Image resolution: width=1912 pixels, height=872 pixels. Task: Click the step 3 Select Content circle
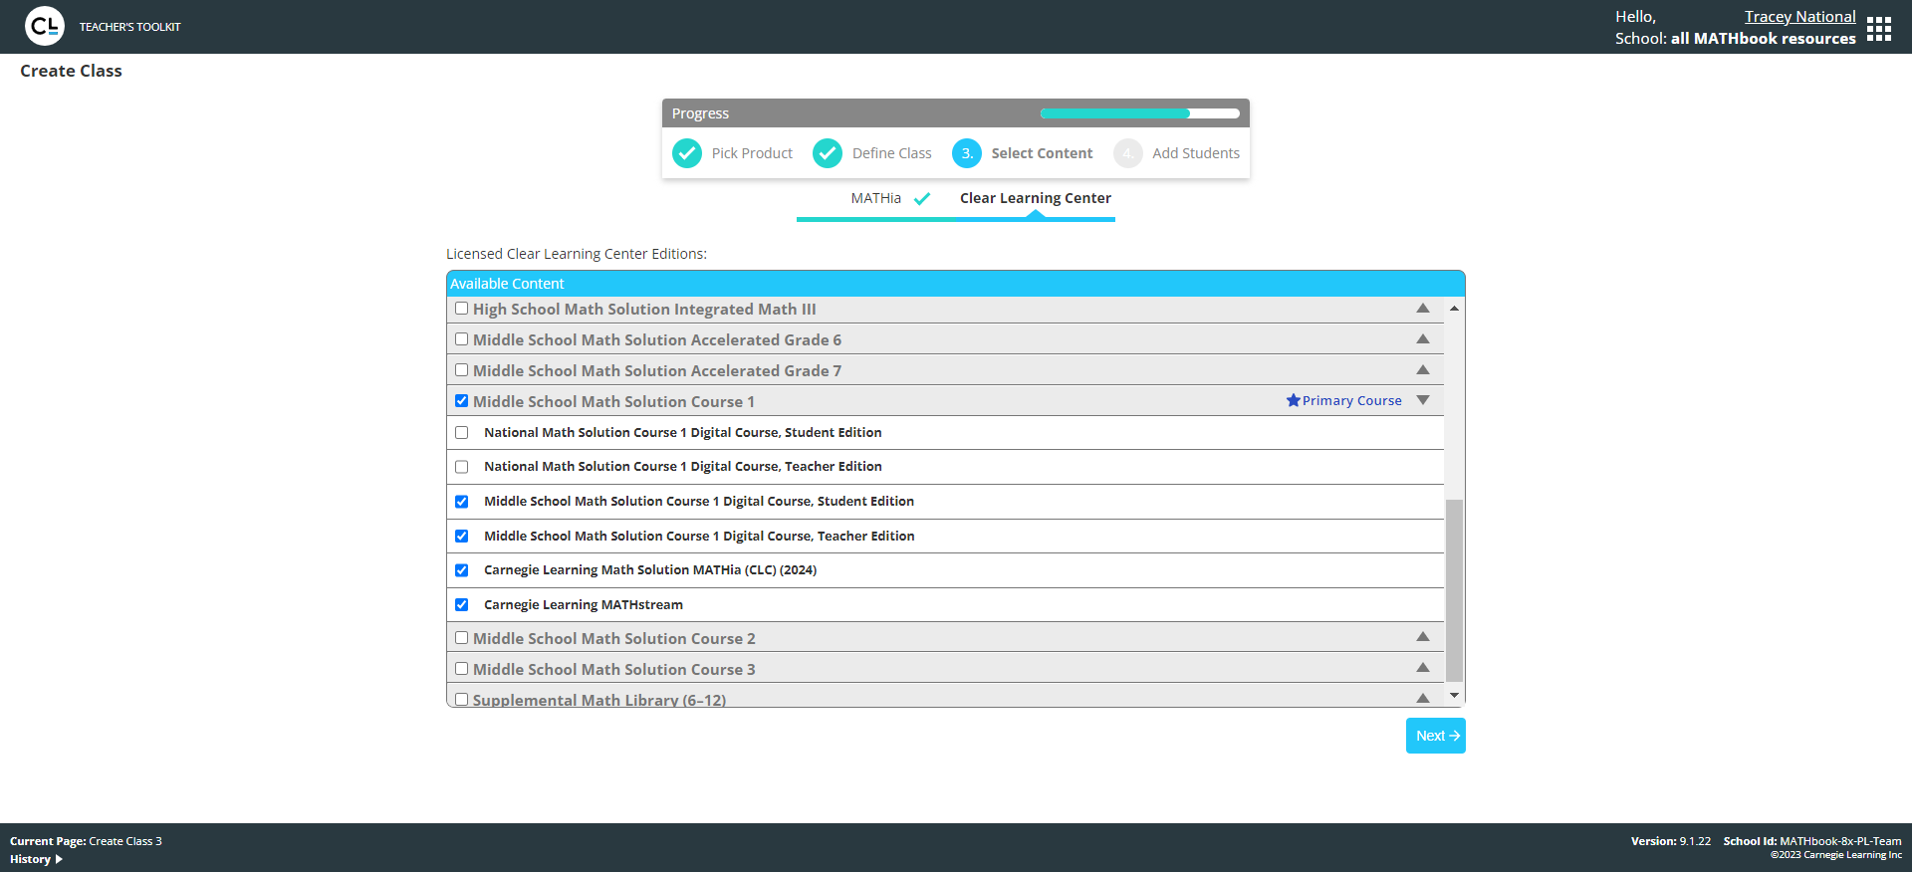tap(967, 153)
